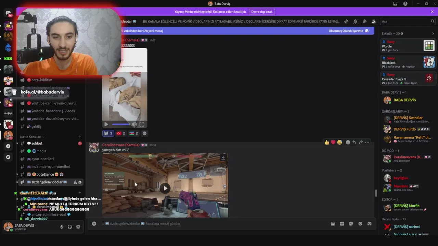Image resolution: width=438 pixels, height=246 pixels.
Task: Play the fox video attachment
Action: coord(106,124)
